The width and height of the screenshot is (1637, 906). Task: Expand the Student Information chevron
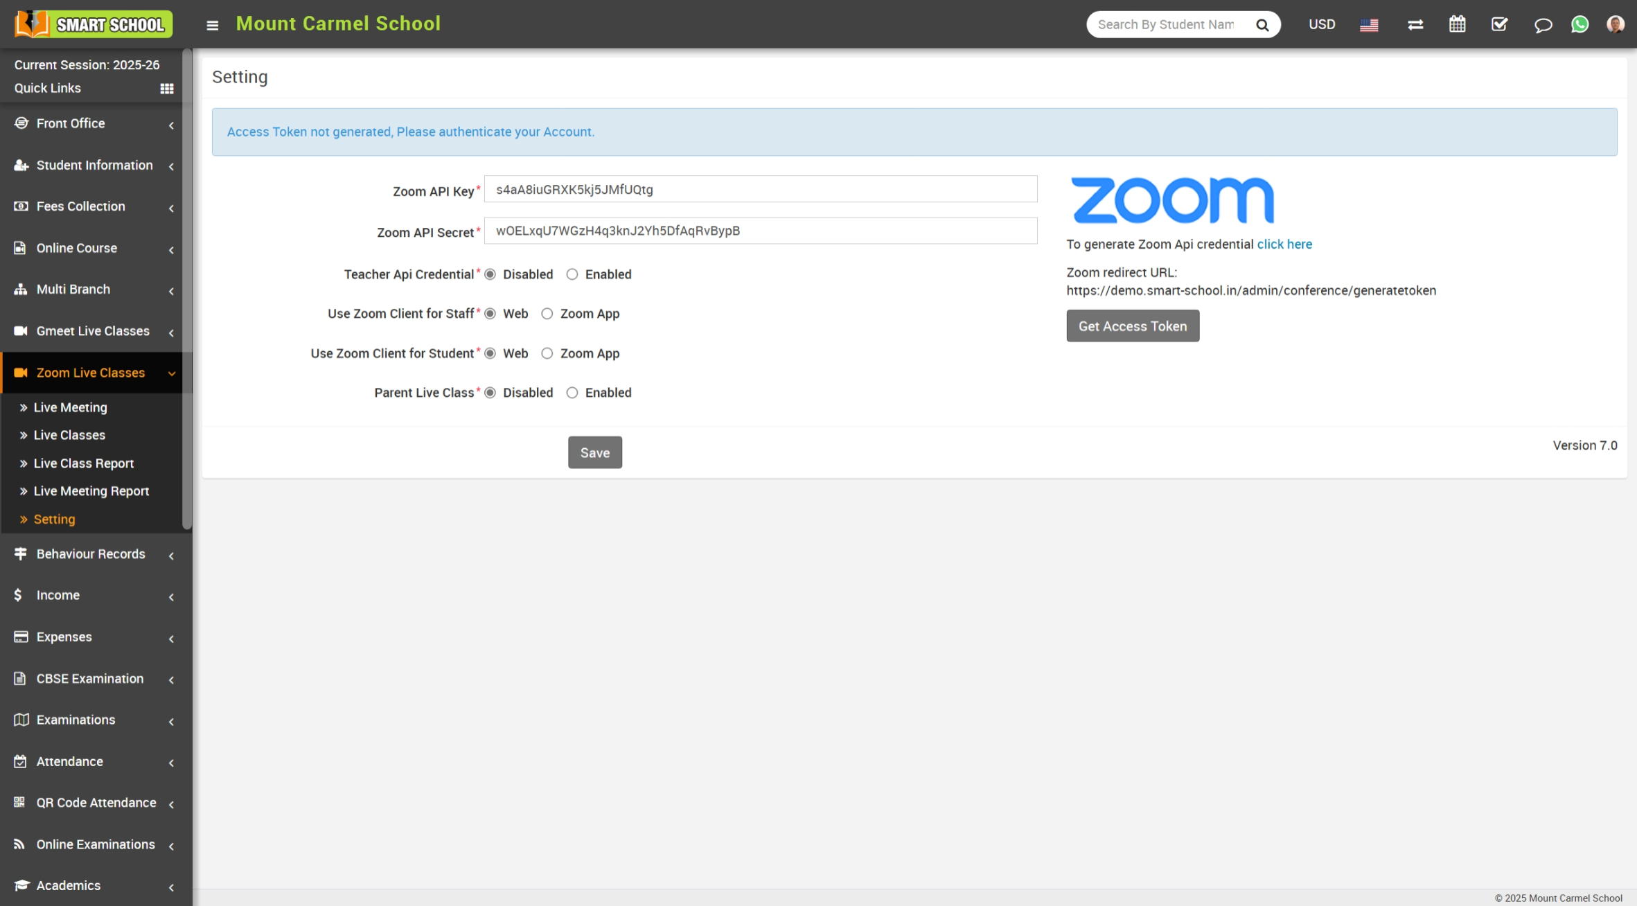pyautogui.click(x=171, y=167)
